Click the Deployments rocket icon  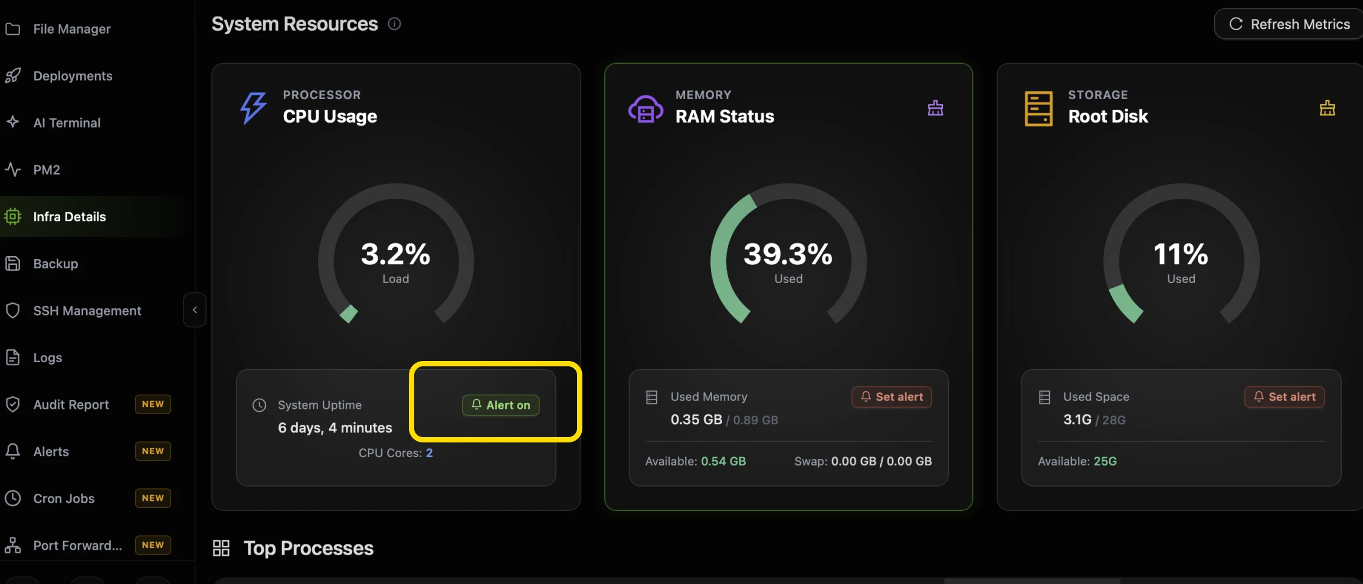point(13,76)
